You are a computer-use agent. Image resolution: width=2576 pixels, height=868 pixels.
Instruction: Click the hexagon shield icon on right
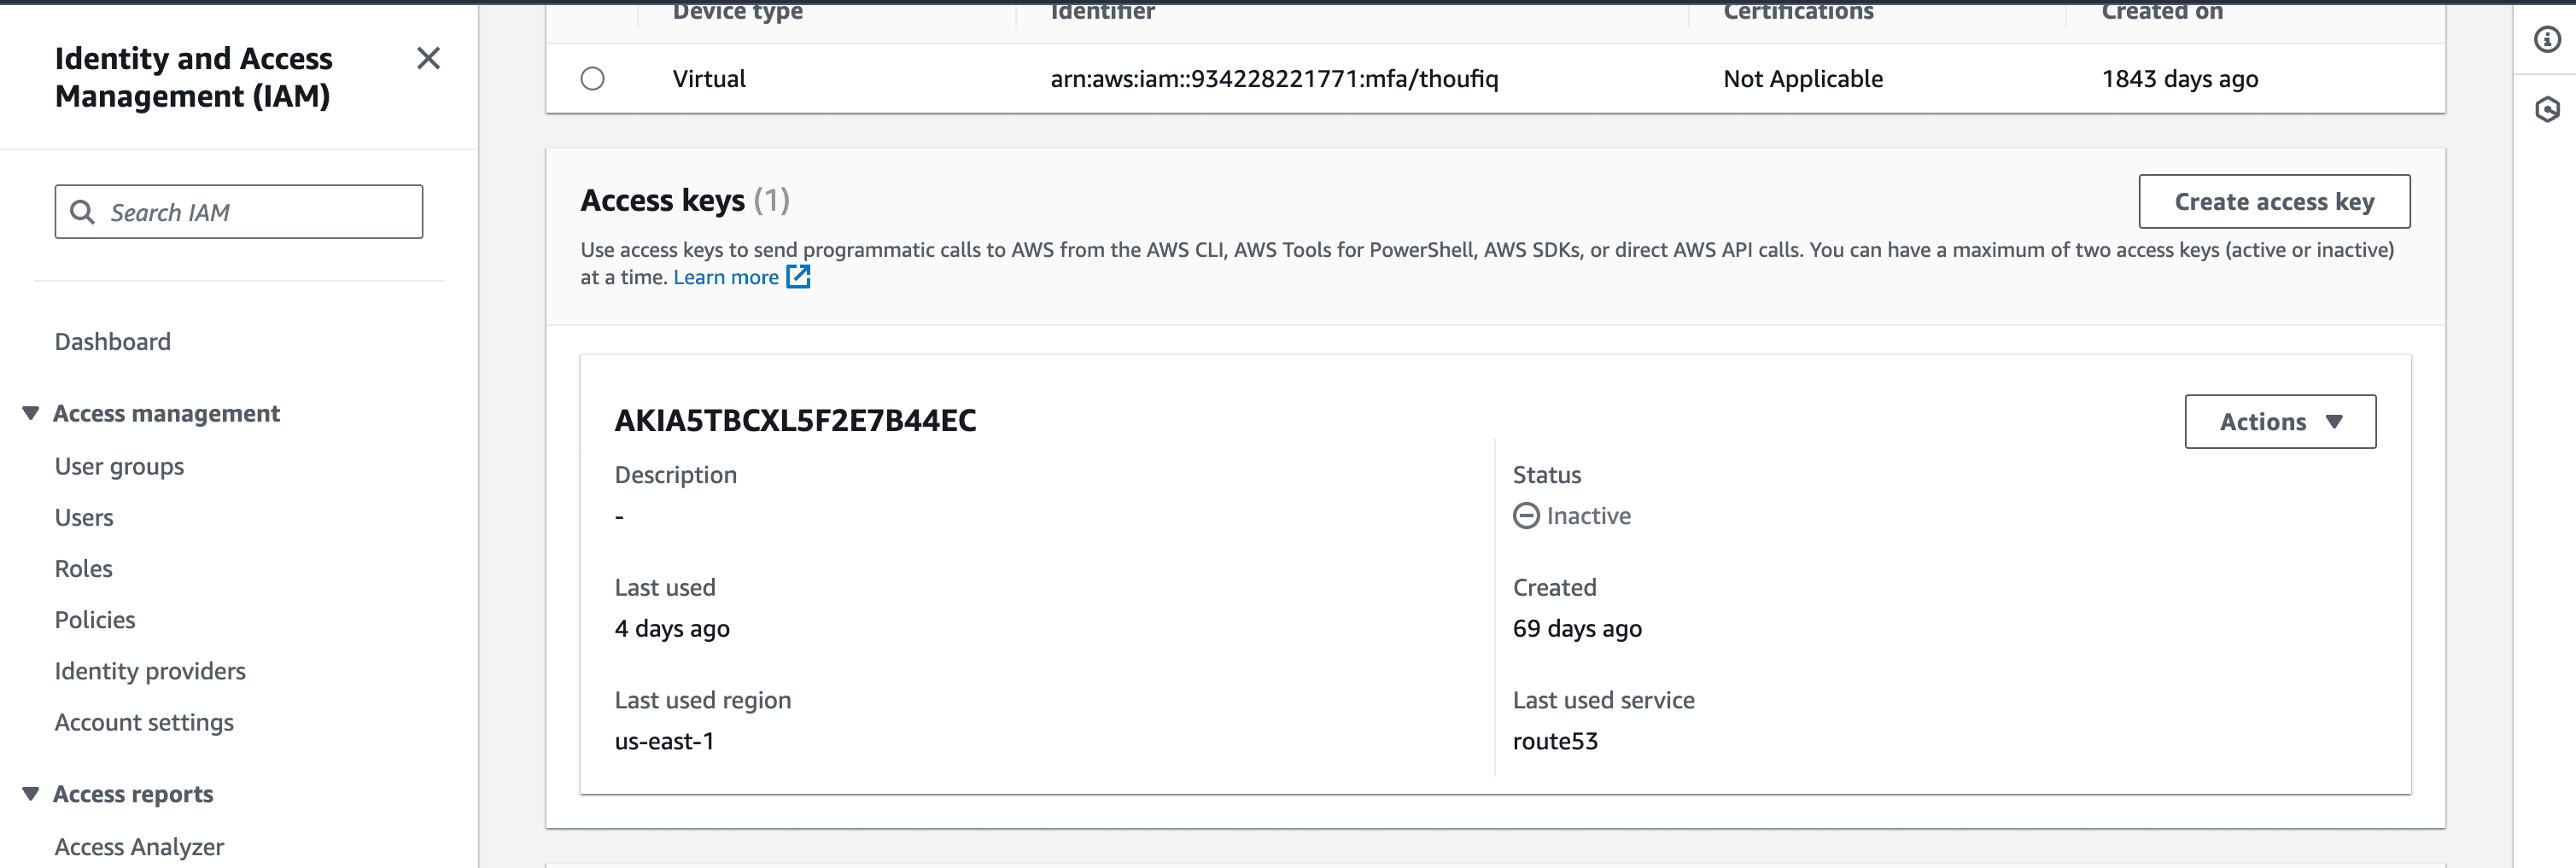[x=2546, y=109]
